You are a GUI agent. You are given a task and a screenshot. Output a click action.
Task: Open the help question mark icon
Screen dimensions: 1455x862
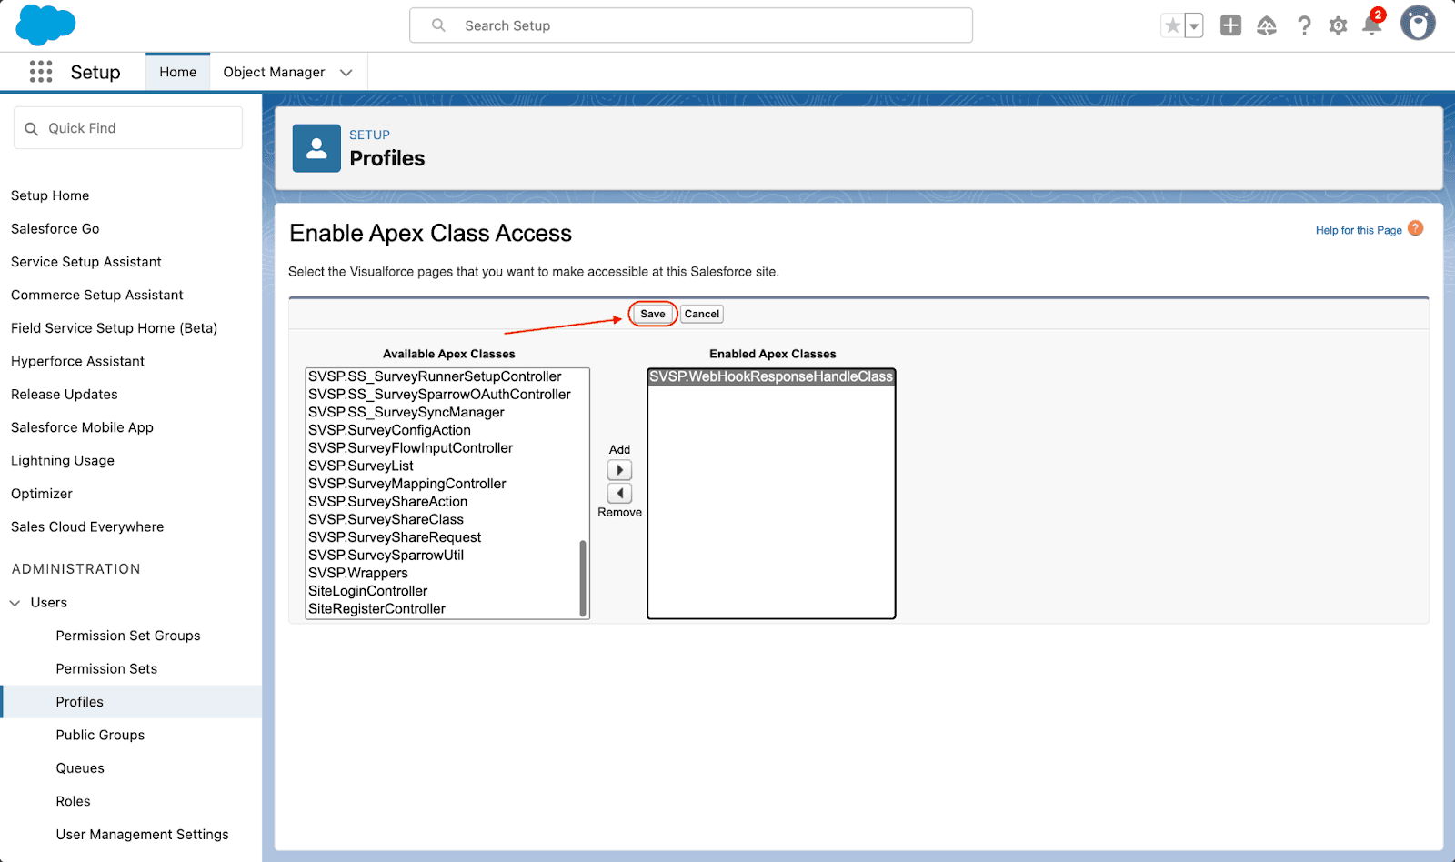pos(1304,25)
